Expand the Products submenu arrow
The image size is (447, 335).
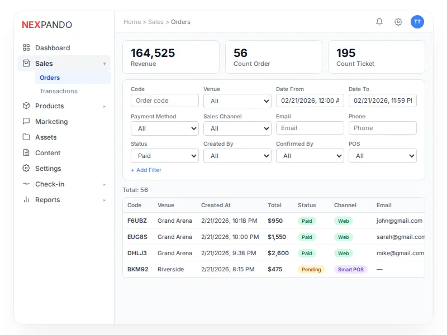[104, 106]
